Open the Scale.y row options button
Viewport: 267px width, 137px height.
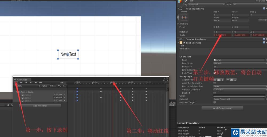click(65, 98)
